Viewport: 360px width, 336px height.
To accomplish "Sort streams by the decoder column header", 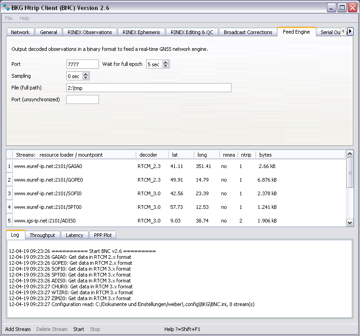I will pyautogui.click(x=148, y=155).
